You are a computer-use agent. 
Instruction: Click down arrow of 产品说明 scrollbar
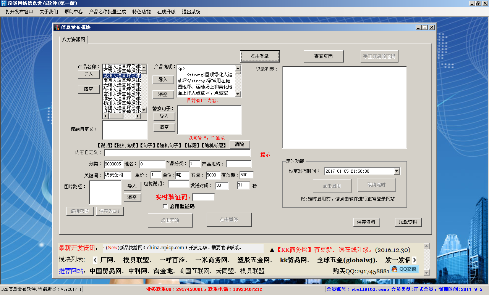pos(238,94)
